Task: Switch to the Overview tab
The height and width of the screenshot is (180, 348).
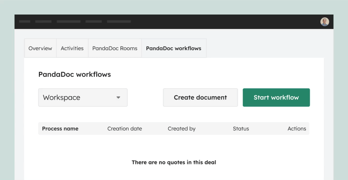Action: point(40,48)
